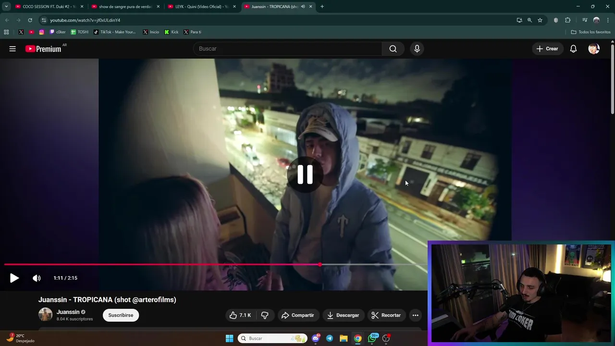The height and width of the screenshot is (346, 615).
Task: Reload the page
Action: [x=30, y=20]
